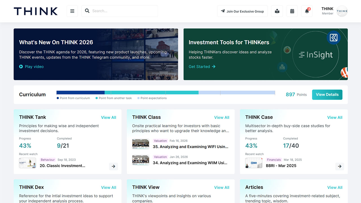
Task: Open the calendar icon in header
Action: tap(292, 11)
